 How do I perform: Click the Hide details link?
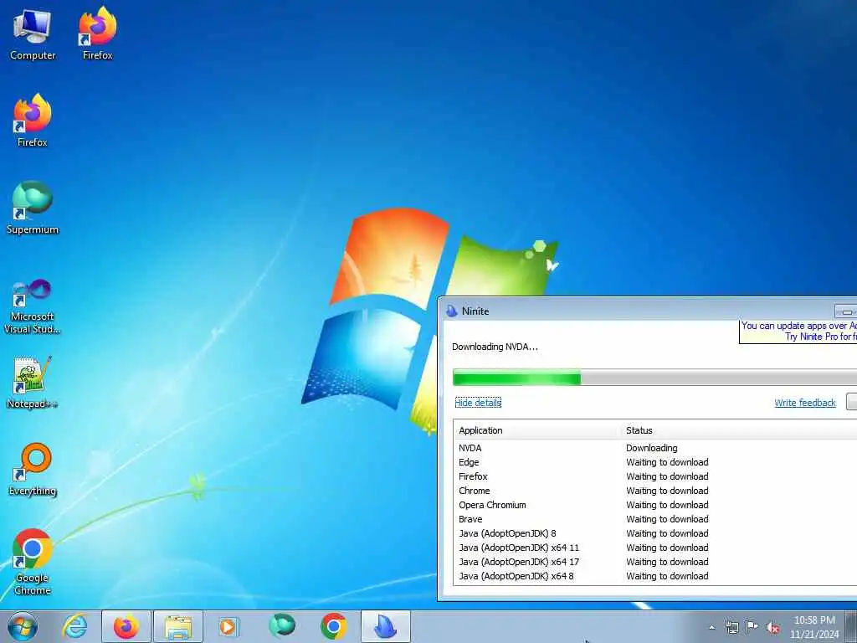[x=478, y=403]
